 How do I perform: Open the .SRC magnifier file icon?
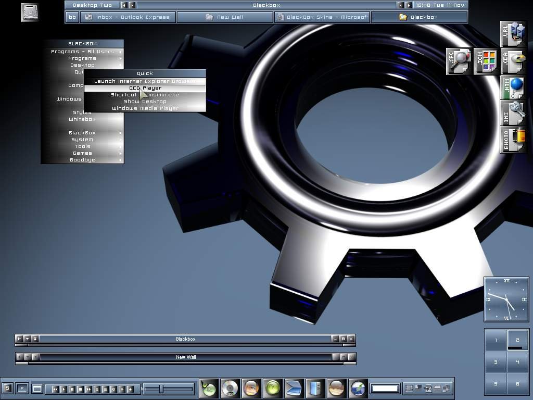[x=459, y=61]
